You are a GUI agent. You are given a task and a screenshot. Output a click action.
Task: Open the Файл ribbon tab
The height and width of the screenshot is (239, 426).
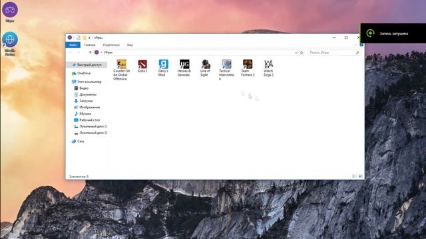coord(73,44)
